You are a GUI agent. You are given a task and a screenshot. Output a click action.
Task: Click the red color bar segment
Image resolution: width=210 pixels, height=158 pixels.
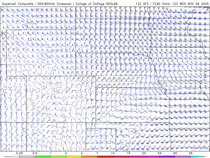coord(105,157)
